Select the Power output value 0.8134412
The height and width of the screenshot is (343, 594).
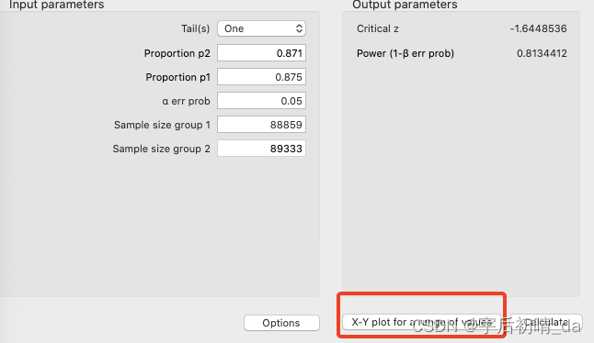[542, 53]
